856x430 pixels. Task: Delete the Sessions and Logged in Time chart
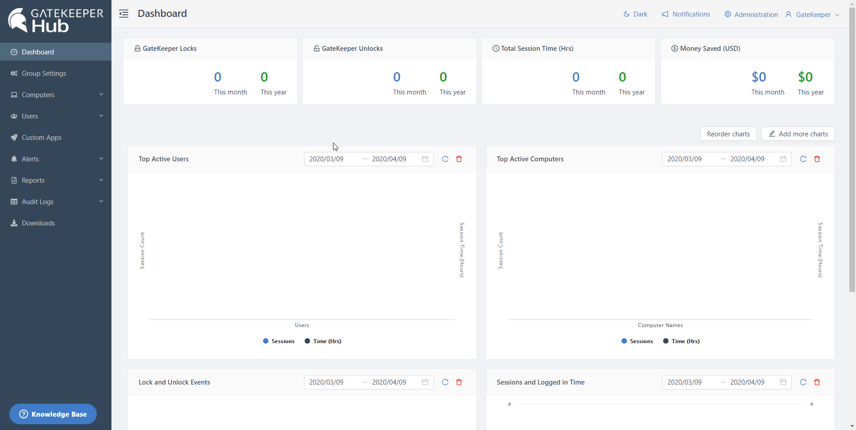[817, 382]
